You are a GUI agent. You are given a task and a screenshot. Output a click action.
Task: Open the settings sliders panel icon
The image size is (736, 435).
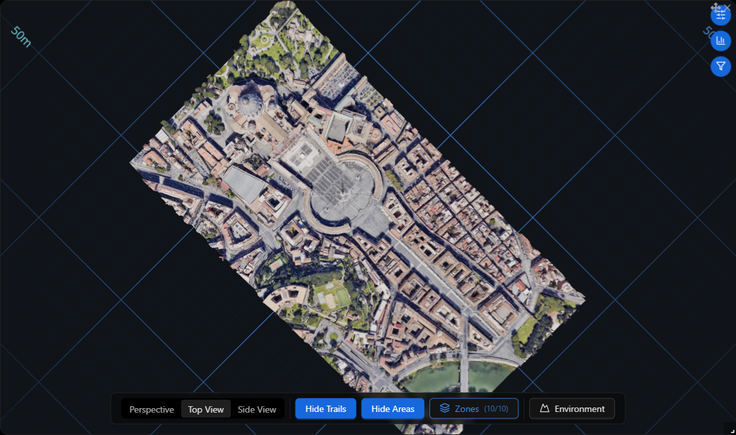click(x=721, y=16)
